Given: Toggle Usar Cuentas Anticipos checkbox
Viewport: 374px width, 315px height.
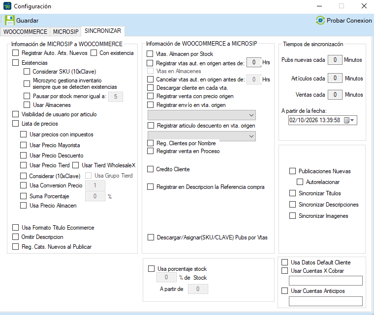Looking at the screenshot, I should tap(284, 291).
